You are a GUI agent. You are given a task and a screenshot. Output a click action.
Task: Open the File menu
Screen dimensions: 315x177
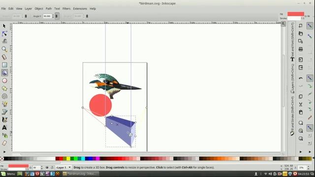pyautogui.click(x=3, y=9)
